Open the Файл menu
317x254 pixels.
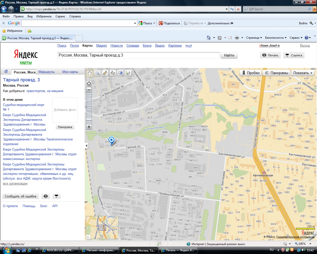coord(6,16)
